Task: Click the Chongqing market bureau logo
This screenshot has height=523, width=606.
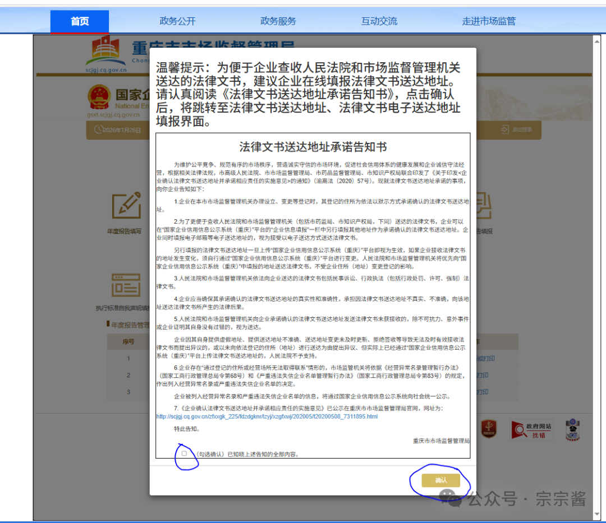Action: [x=105, y=52]
